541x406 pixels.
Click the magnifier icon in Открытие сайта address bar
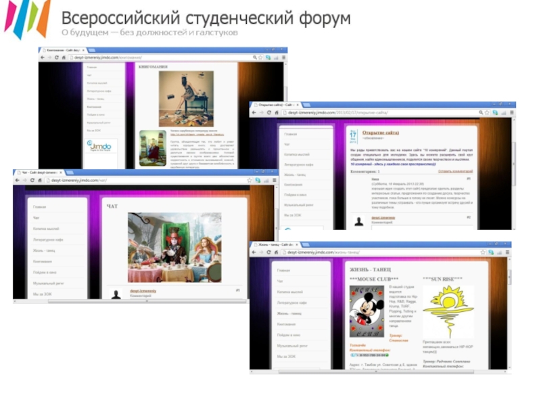click(x=481, y=112)
